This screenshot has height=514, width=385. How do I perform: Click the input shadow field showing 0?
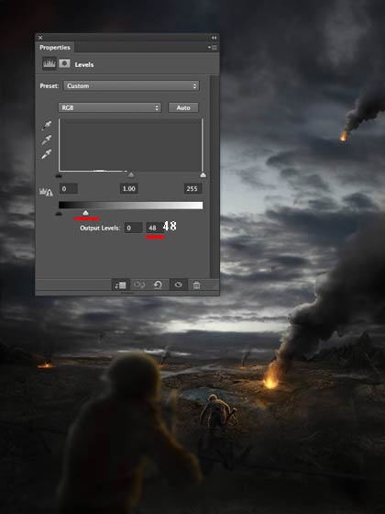(x=69, y=188)
